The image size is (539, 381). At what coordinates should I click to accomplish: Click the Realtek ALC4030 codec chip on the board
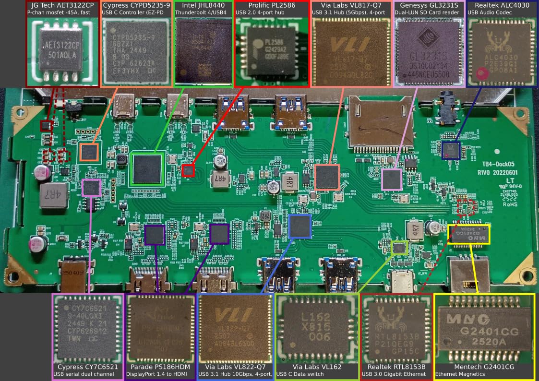tap(451, 151)
